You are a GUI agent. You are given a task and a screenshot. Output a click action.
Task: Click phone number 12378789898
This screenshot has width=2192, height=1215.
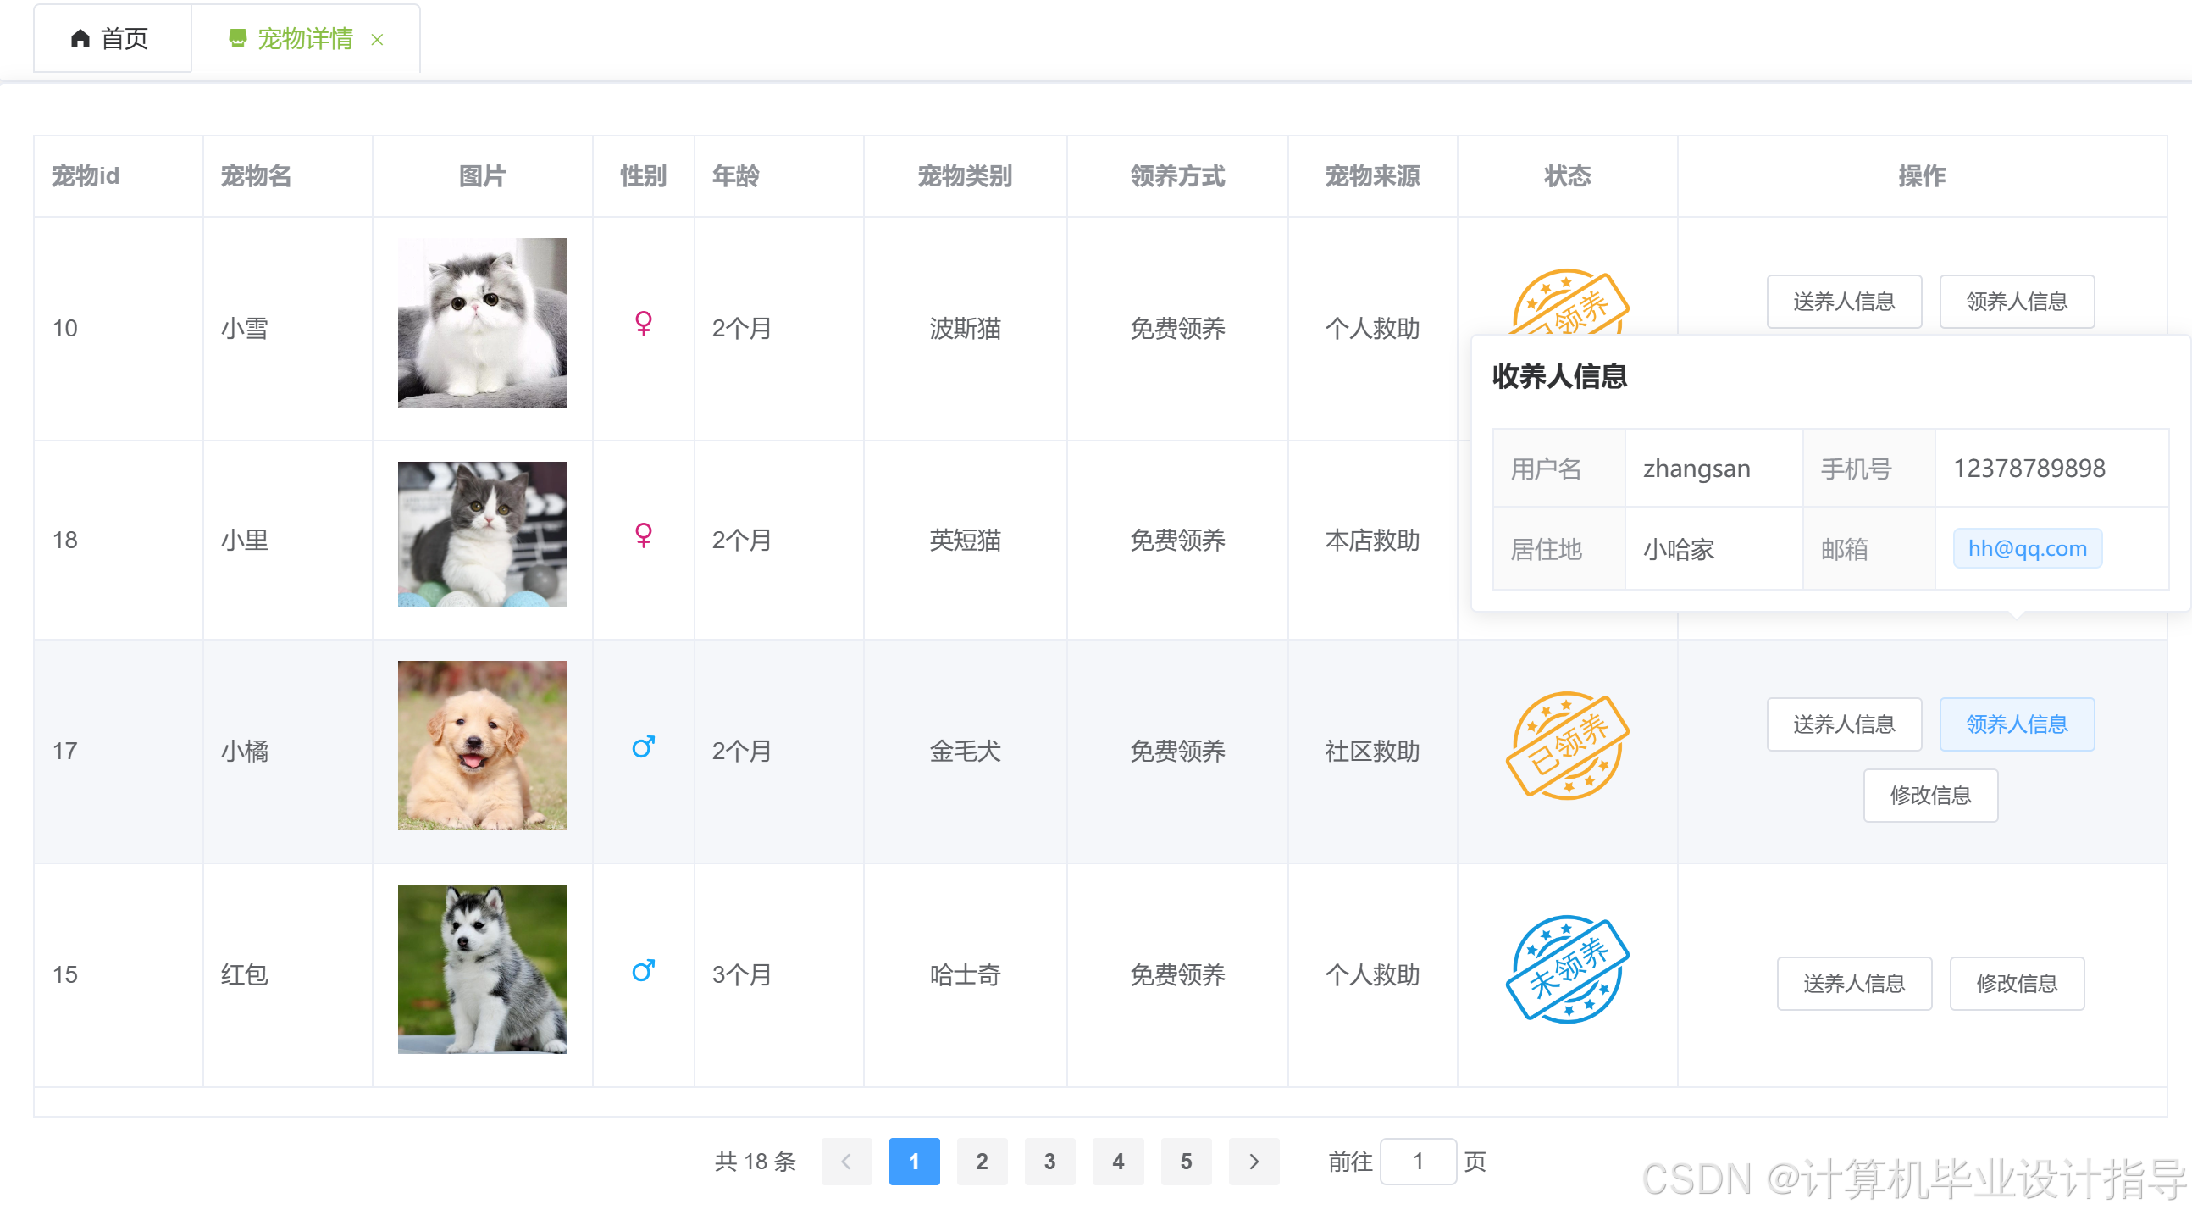(x=2029, y=469)
